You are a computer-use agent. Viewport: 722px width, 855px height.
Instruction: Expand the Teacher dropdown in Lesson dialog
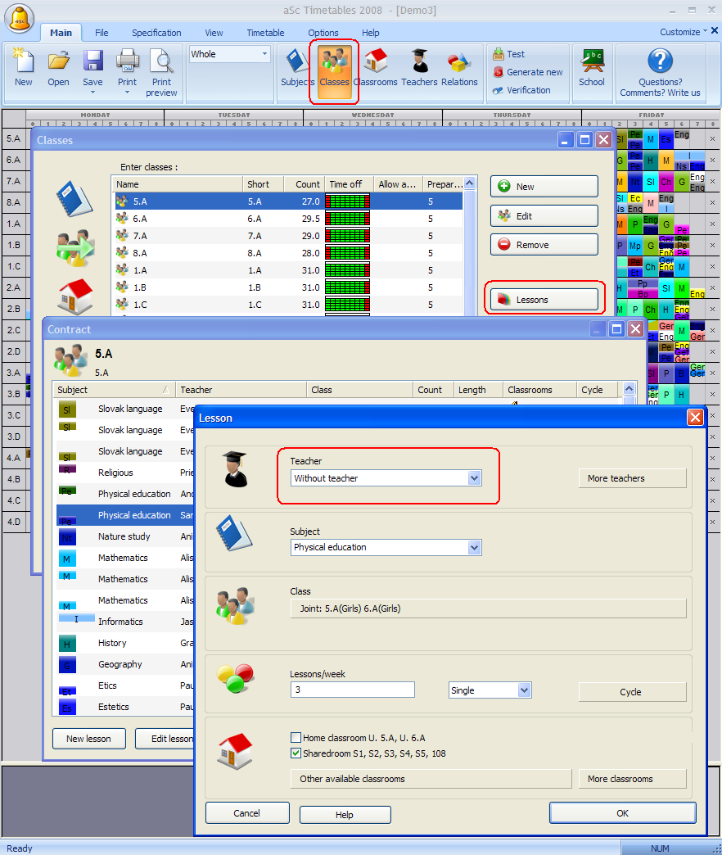(474, 478)
